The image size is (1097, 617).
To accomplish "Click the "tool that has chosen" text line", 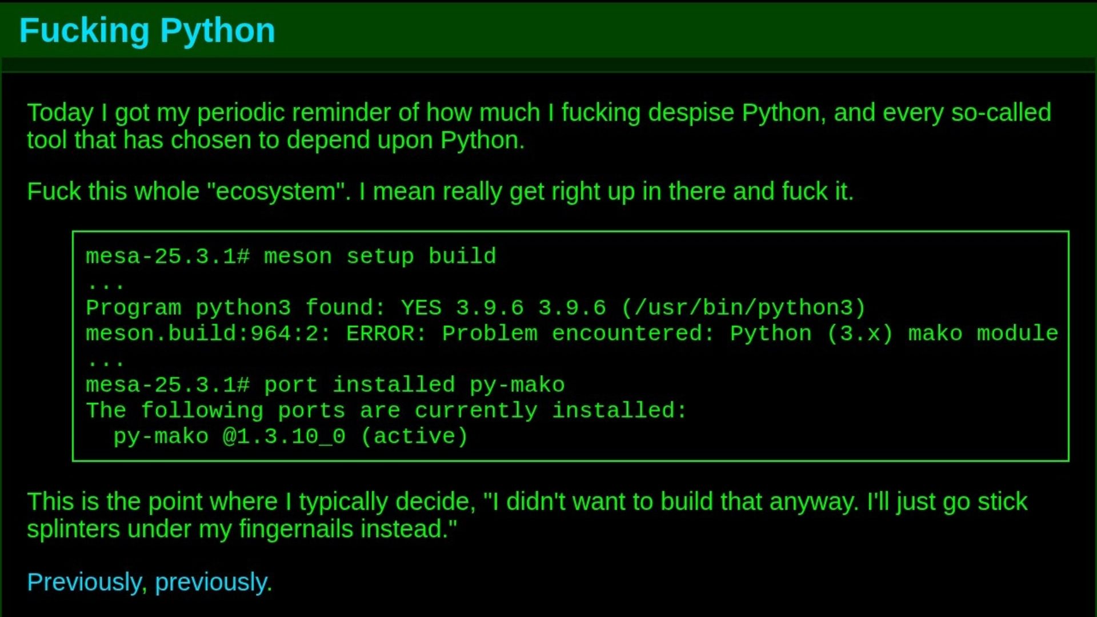I will pyautogui.click(x=275, y=140).
